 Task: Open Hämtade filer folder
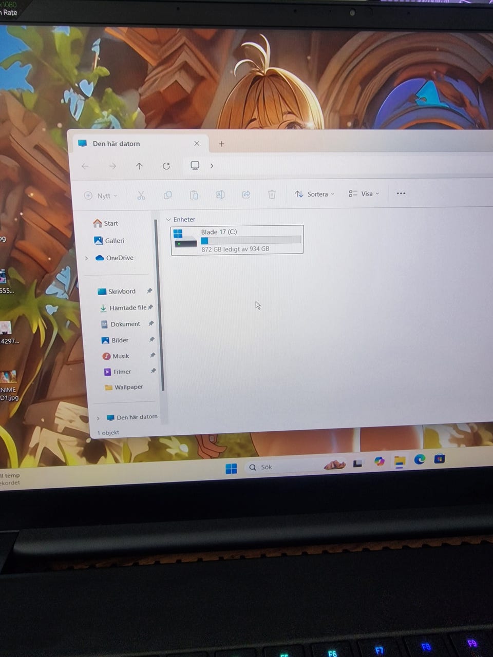(123, 308)
